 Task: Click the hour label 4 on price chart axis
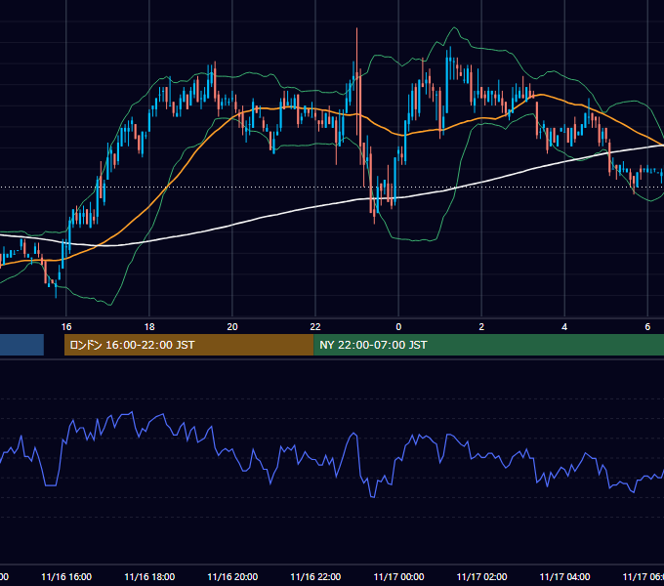(564, 327)
